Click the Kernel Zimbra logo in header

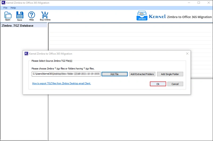pos(142,16)
